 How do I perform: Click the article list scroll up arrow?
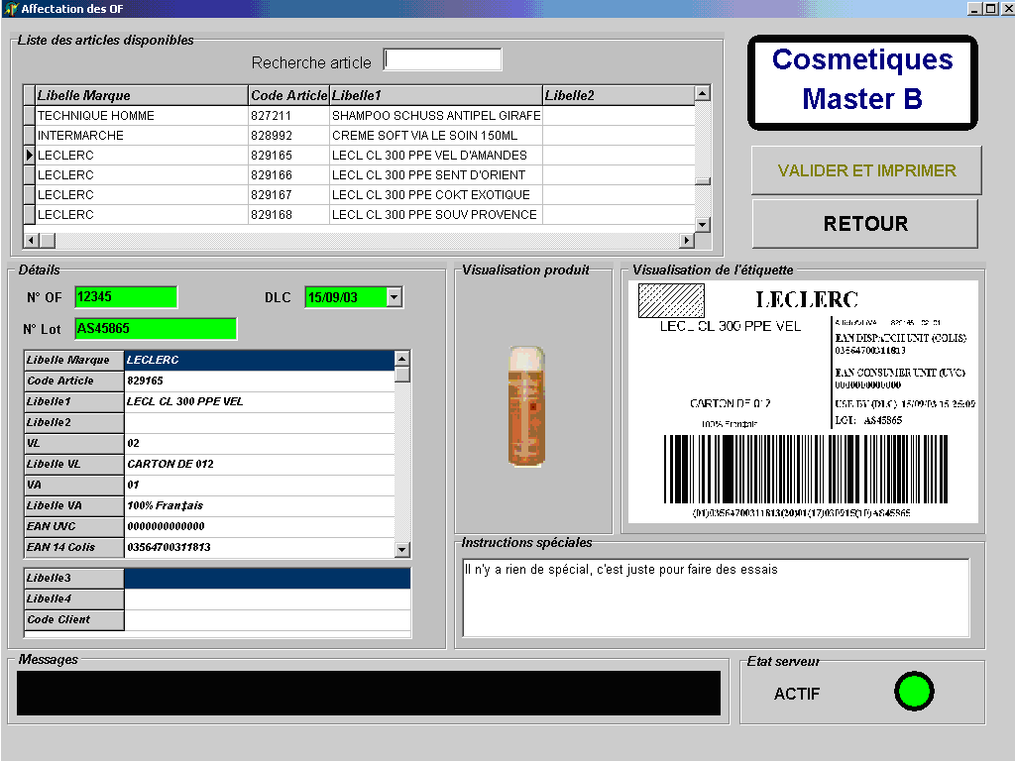703,93
